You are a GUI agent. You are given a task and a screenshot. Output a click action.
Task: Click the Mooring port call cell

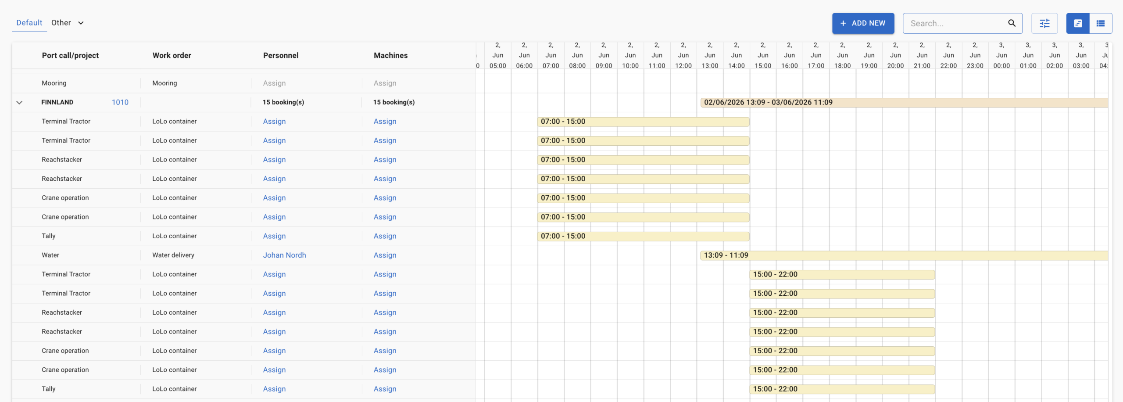click(54, 83)
